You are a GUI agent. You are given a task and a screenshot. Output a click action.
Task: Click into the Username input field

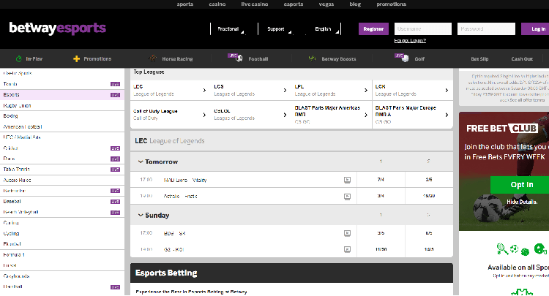coord(422,29)
